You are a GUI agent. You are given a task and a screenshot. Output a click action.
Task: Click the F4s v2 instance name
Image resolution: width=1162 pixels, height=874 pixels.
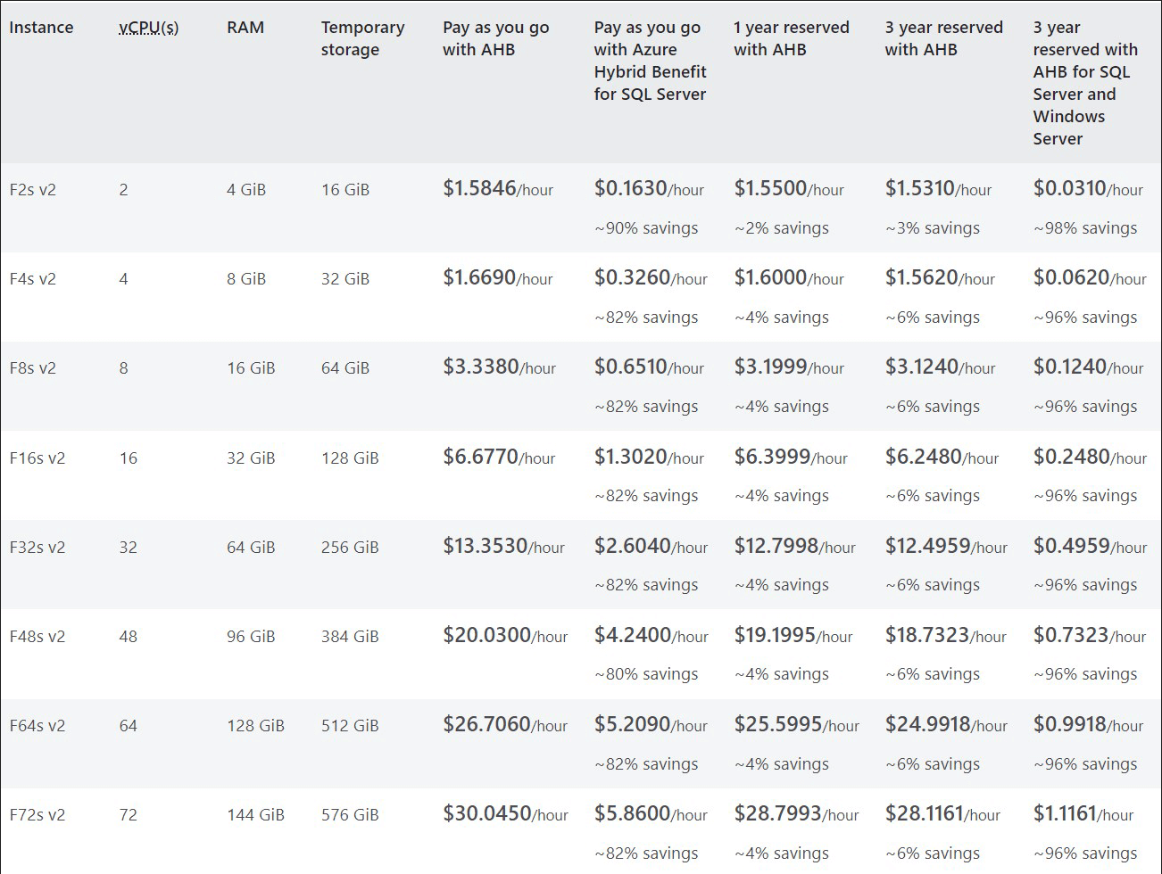(33, 279)
